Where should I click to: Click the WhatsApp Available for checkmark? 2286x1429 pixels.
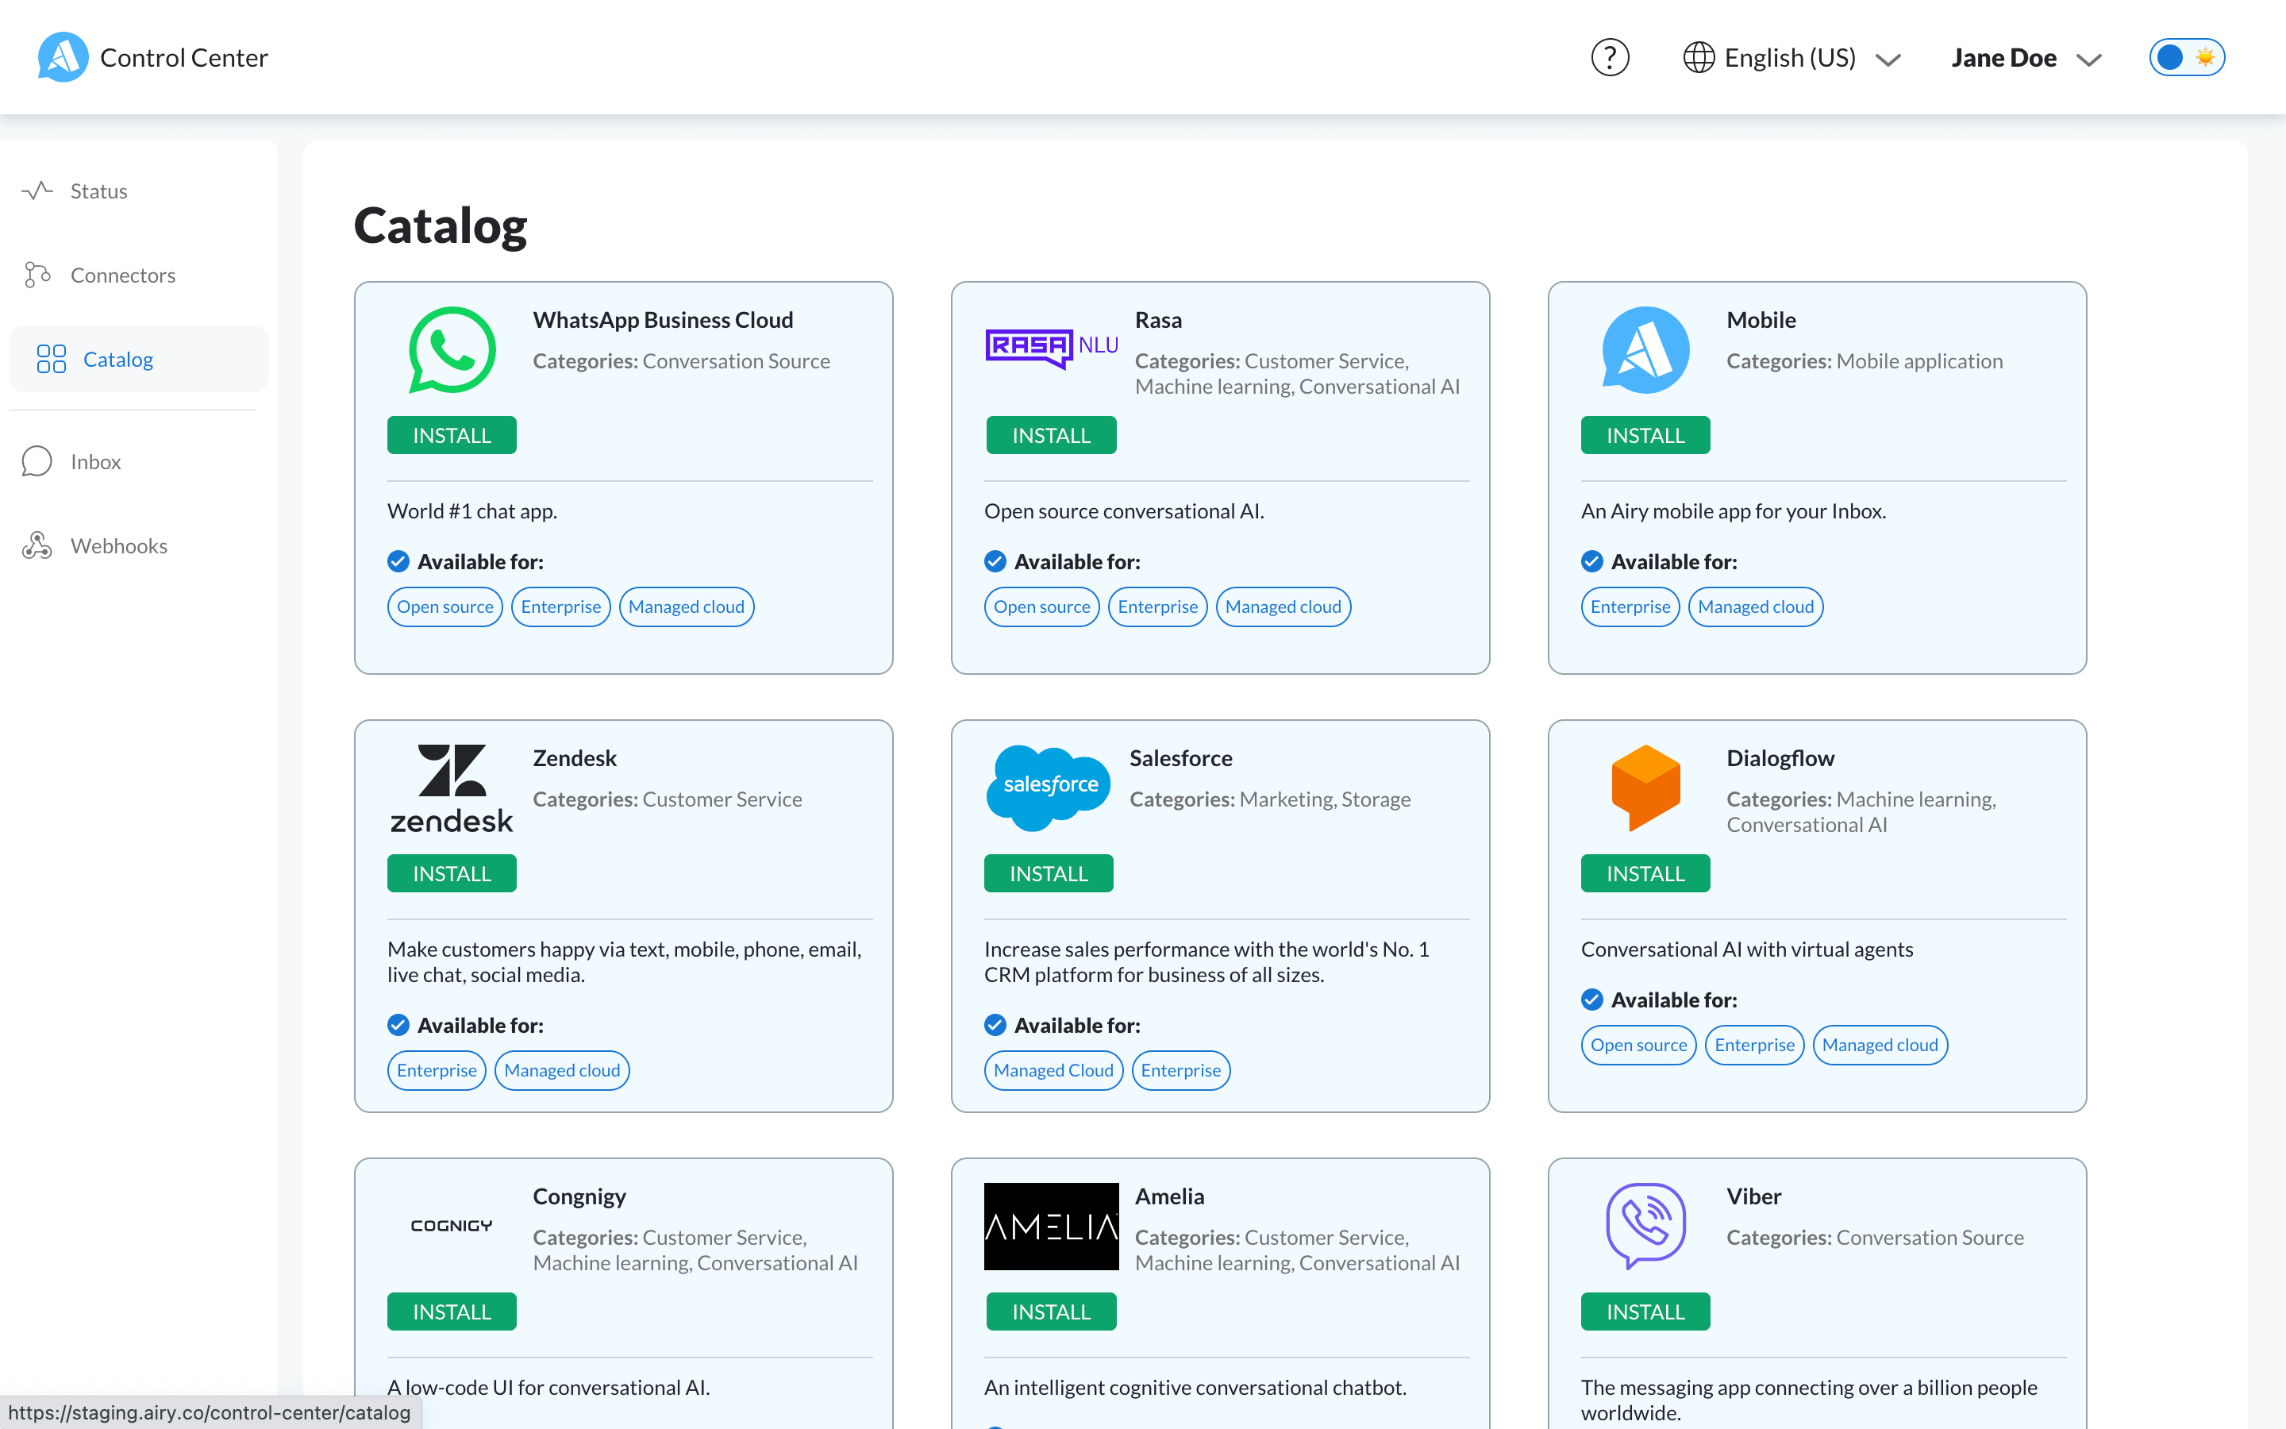tap(398, 561)
